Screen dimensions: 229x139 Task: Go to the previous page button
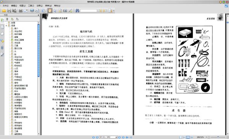click(x=97, y=137)
